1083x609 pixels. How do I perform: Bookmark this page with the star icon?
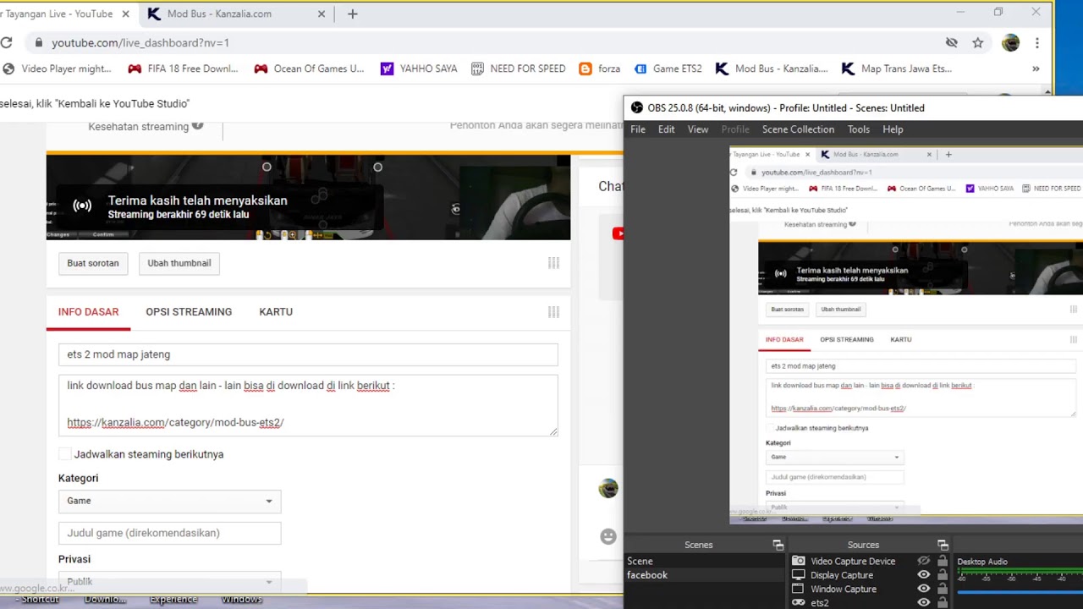tap(978, 42)
